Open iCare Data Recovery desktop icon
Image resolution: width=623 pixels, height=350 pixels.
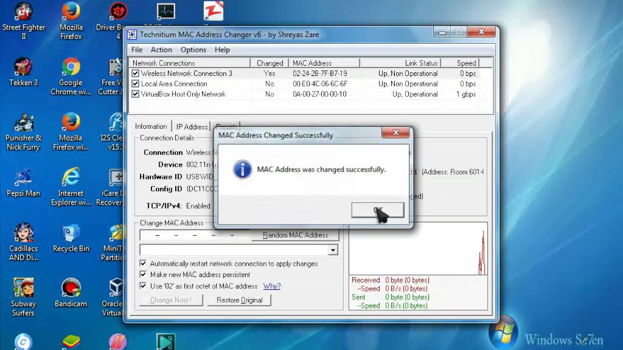coord(110,187)
